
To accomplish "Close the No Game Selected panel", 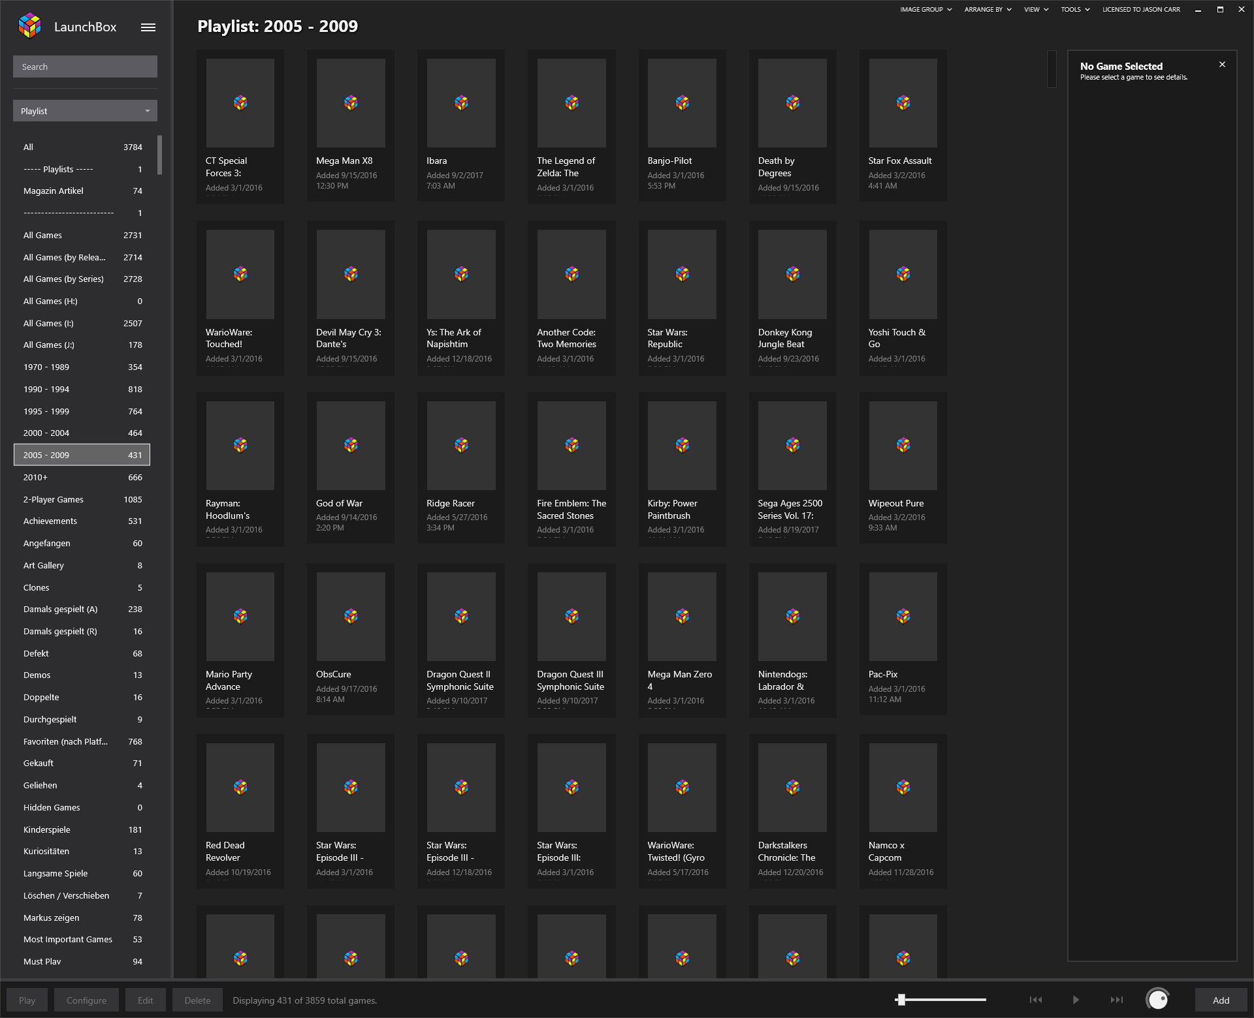I will (1222, 65).
